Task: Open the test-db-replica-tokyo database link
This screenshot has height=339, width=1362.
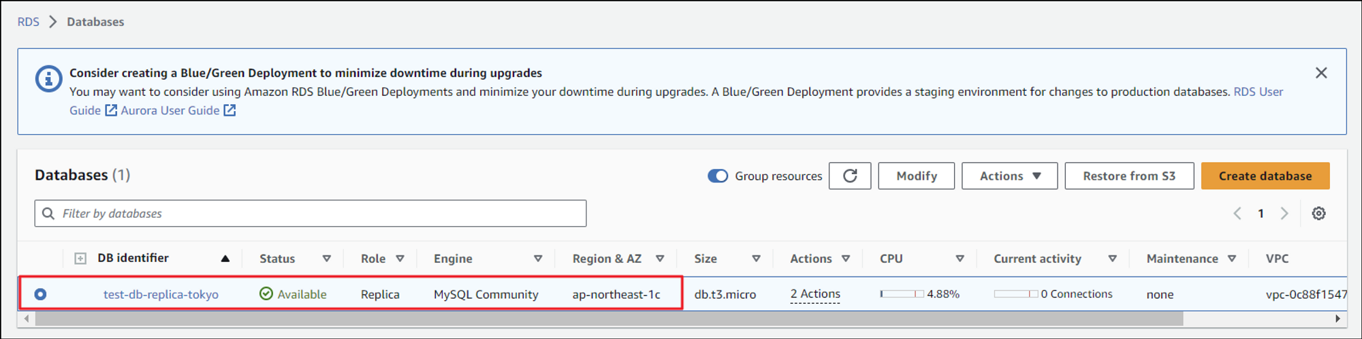Action: [161, 294]
